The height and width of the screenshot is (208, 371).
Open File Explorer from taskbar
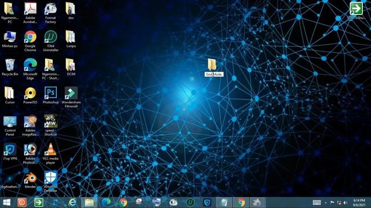89,202
